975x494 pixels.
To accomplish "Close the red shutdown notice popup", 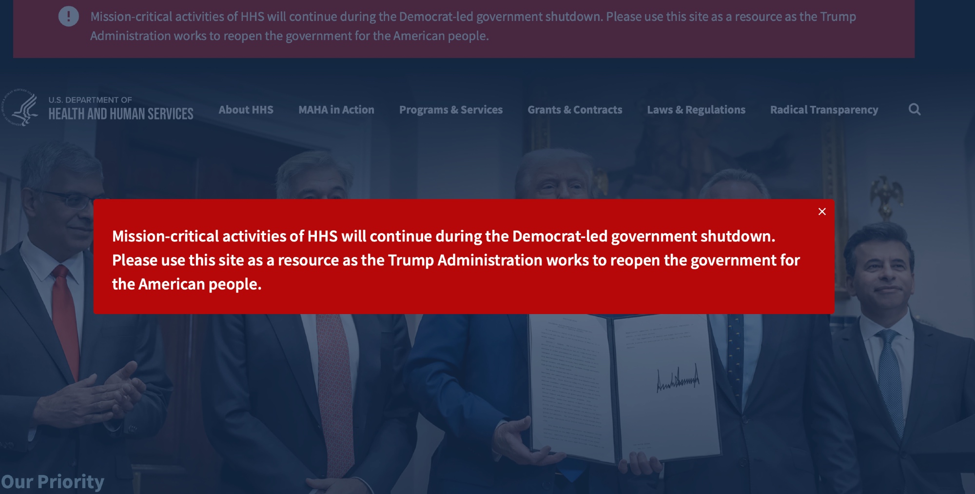I will click(822, 212).
